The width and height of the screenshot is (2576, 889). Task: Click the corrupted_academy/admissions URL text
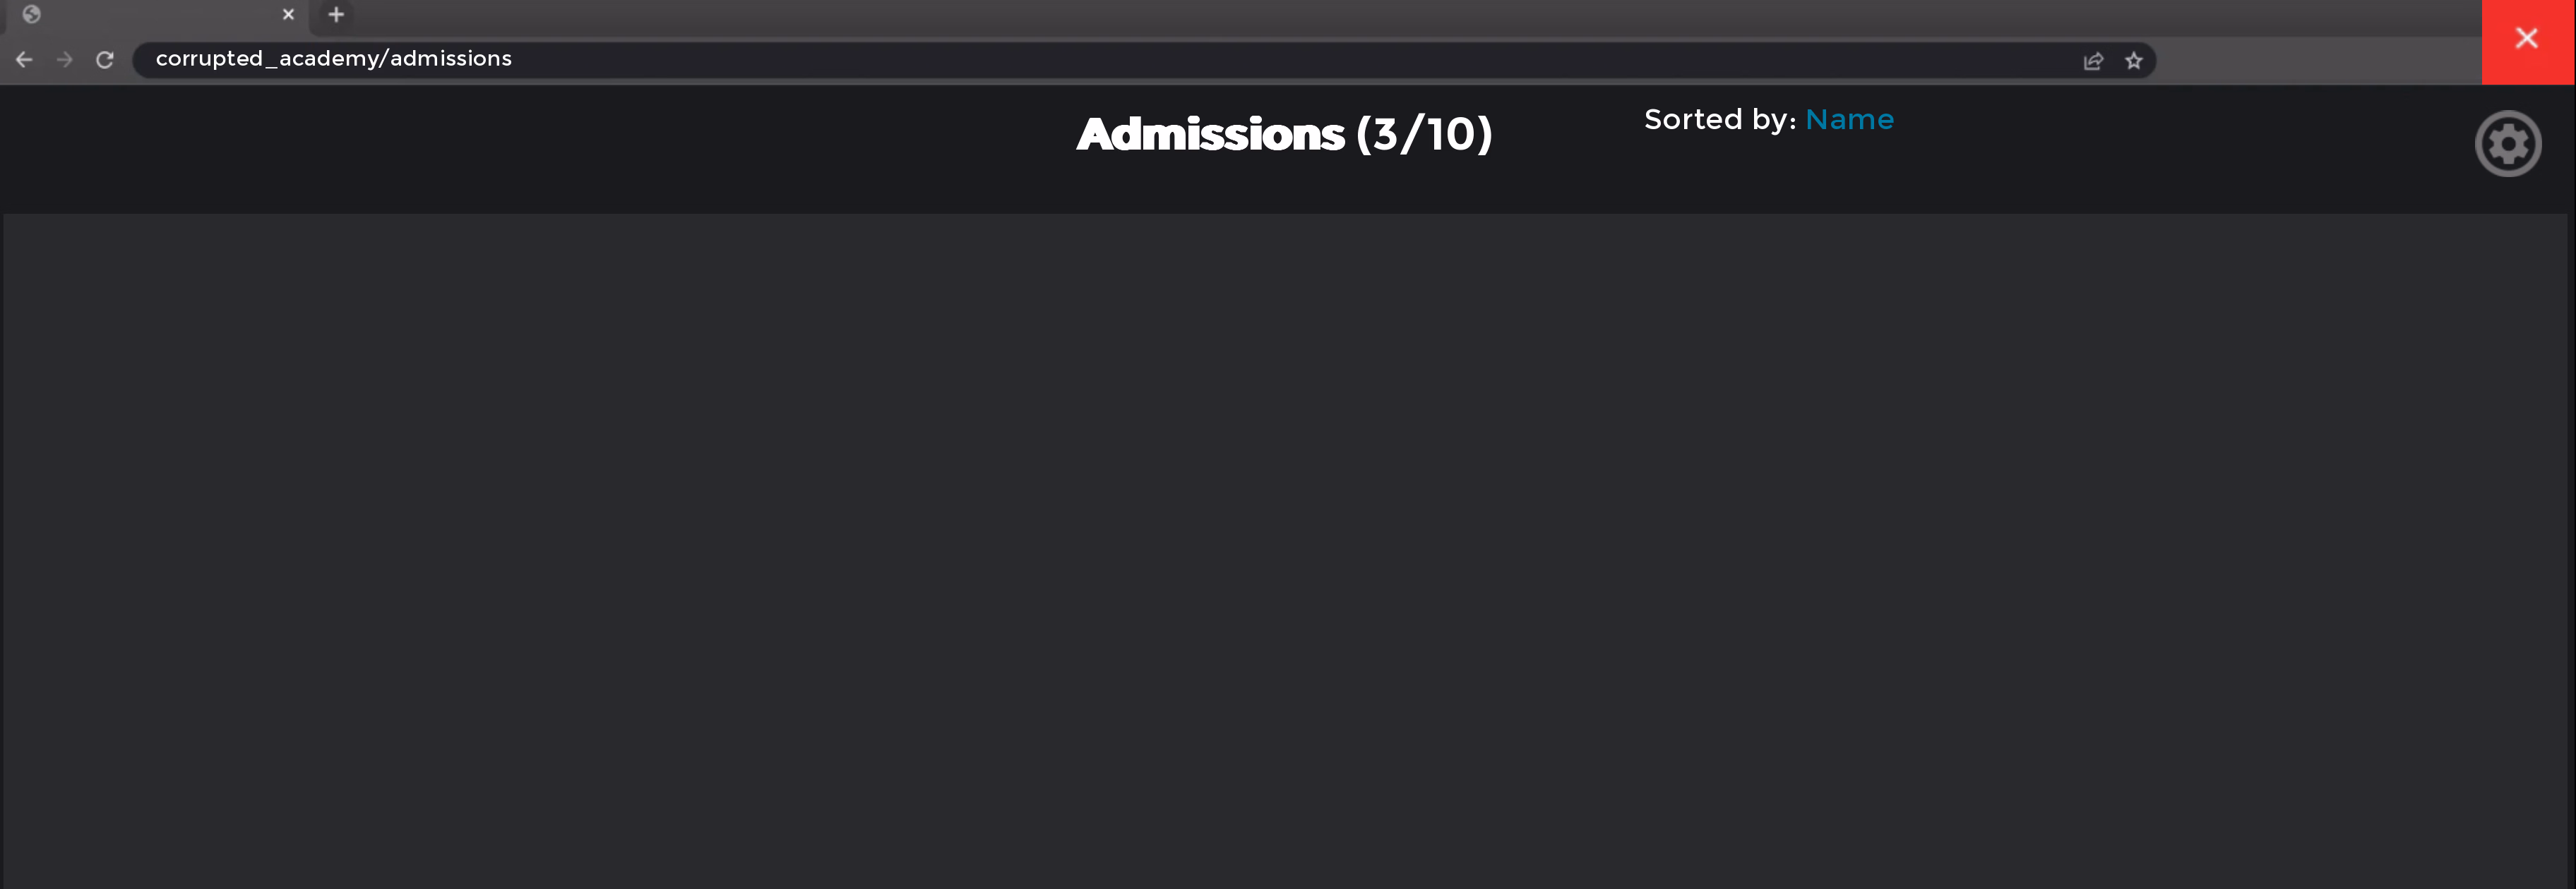pyautogui.click(x=333, y=59)
